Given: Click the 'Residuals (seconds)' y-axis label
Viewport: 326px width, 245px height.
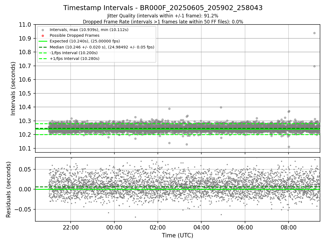Looking at the screenshot, I should pyautogui.click(x=9, y=189).
